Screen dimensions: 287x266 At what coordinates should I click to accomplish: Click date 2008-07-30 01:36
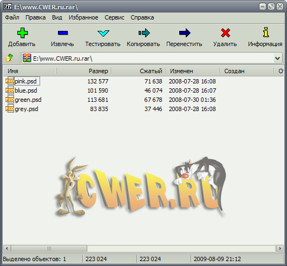(x=192, y=100)
